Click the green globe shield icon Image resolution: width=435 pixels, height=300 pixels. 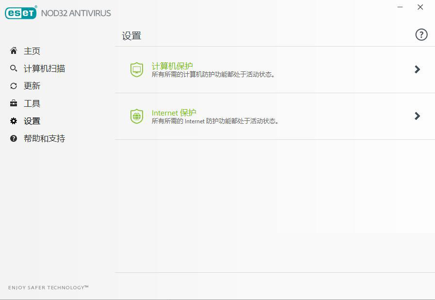[137, 117]
